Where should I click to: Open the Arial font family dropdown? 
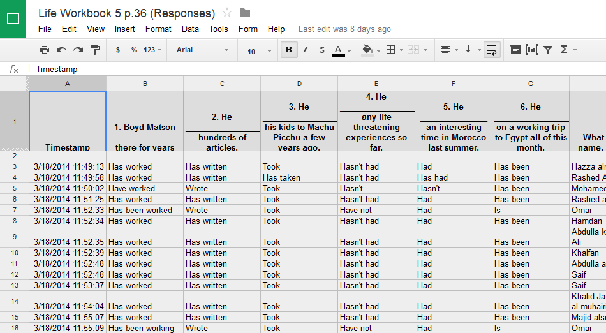pyautogui.click(x=202, y=50)
